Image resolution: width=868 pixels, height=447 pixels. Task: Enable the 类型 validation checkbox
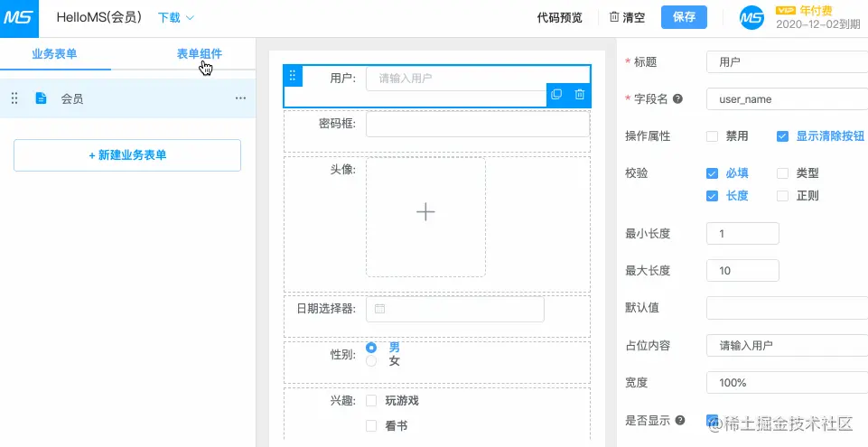(782, 173)
